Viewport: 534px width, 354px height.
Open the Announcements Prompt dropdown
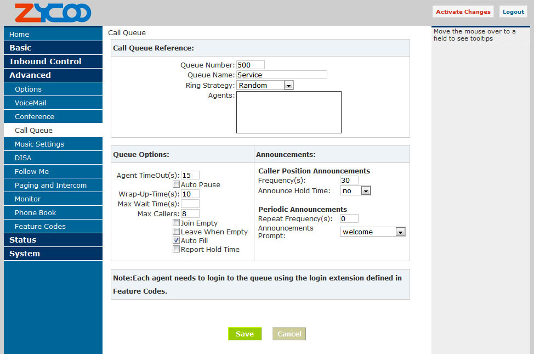tap(372, 232)
